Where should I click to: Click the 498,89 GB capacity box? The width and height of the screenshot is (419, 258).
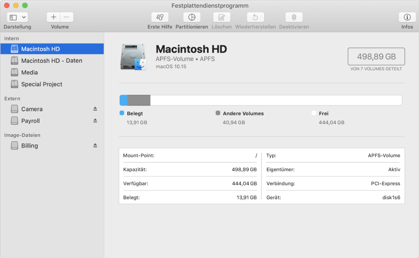click(x=376, y=57)
